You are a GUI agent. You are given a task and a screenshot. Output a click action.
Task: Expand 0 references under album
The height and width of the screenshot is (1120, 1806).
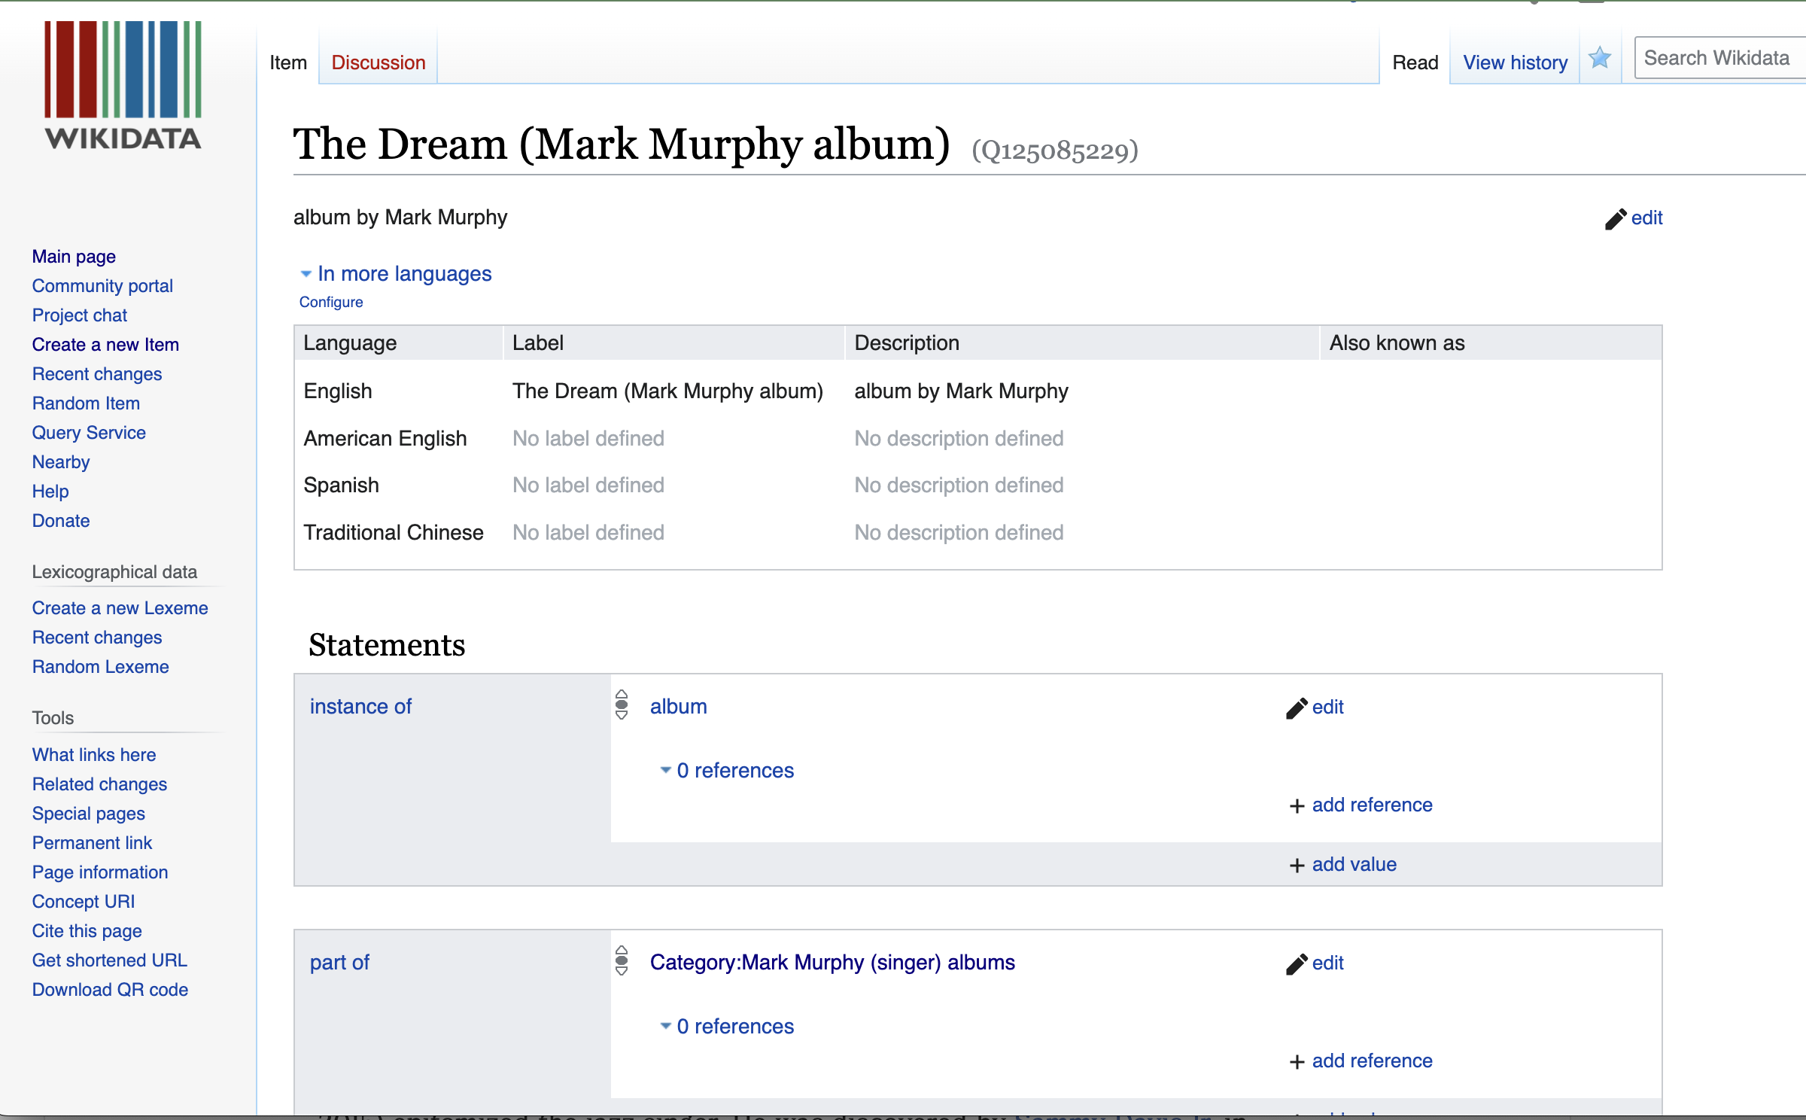tap(727, 771)
